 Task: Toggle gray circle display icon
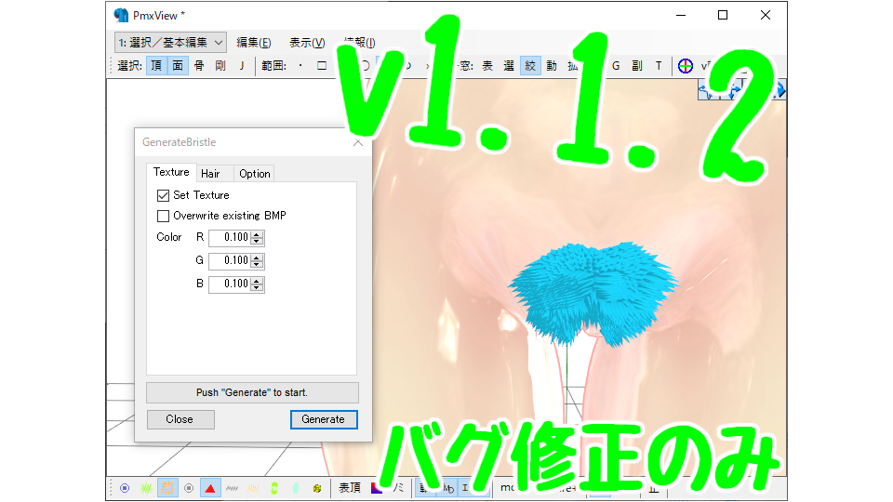coord(189,488)
